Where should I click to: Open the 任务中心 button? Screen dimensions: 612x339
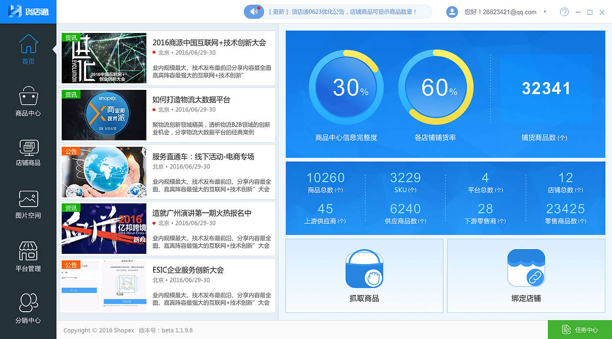(580, 329)
